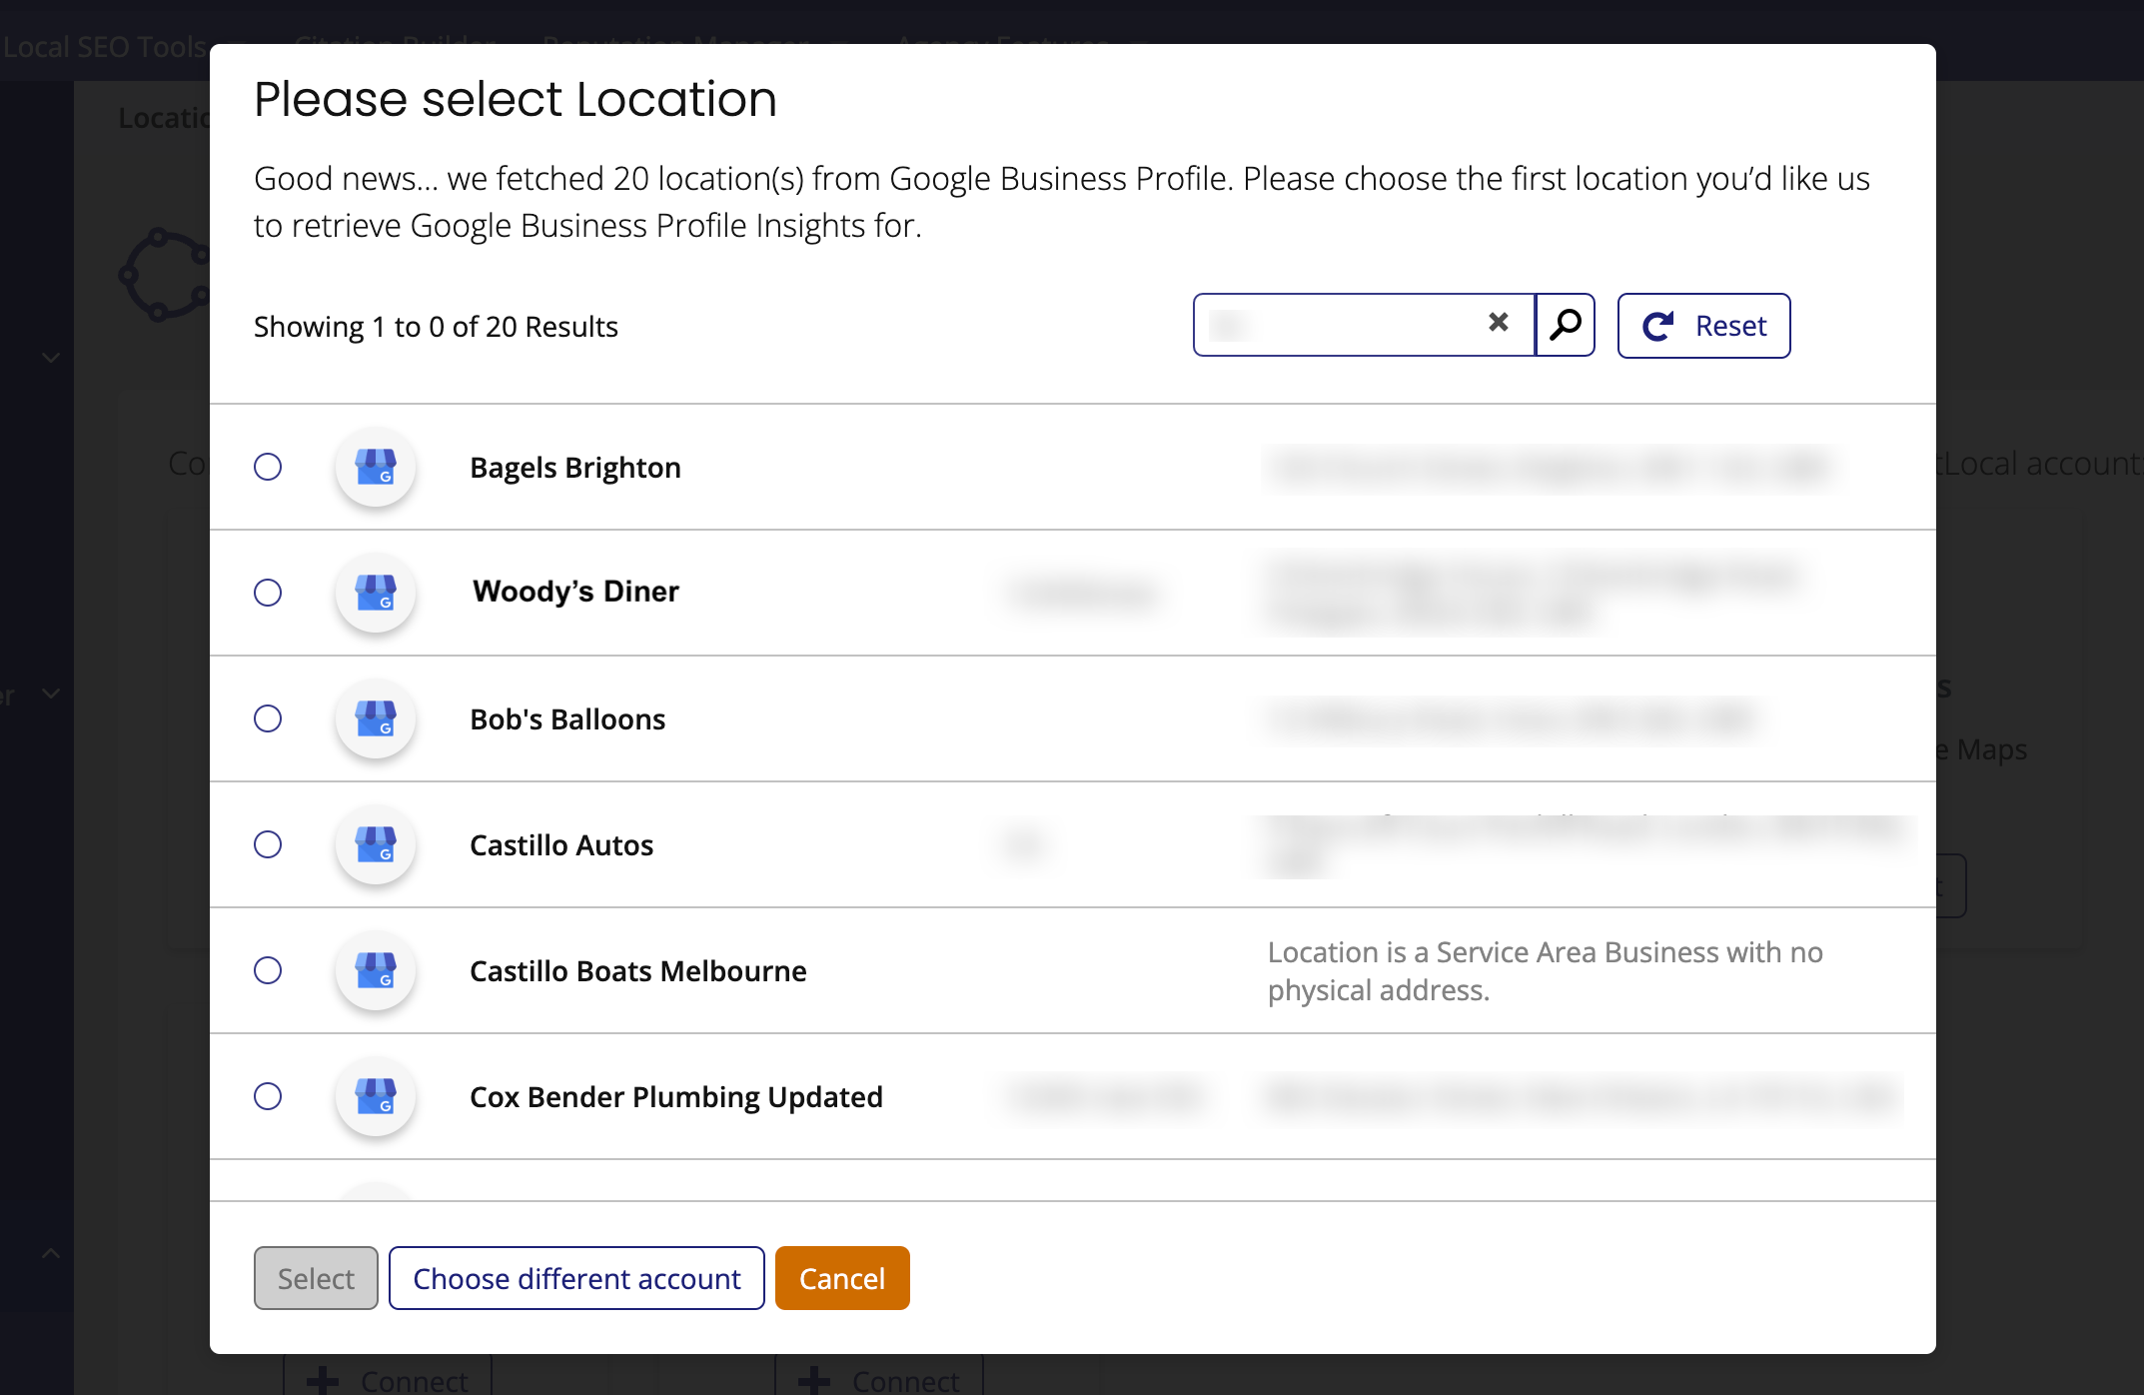Click the Bagels Brighton location name

[575, 468]
